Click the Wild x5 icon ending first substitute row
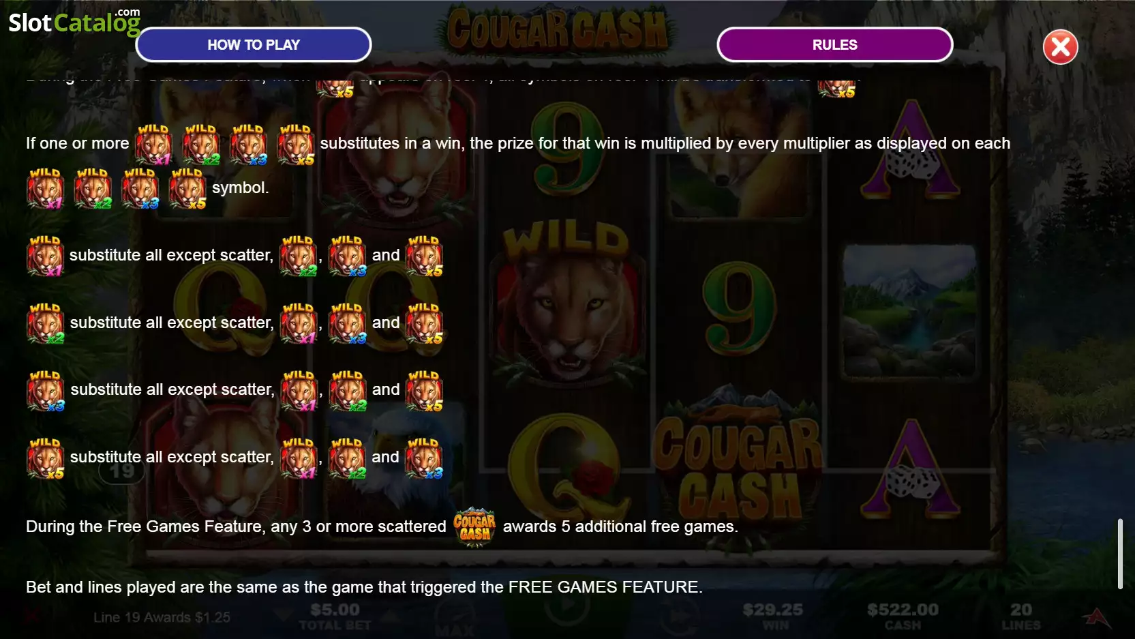 424,256
